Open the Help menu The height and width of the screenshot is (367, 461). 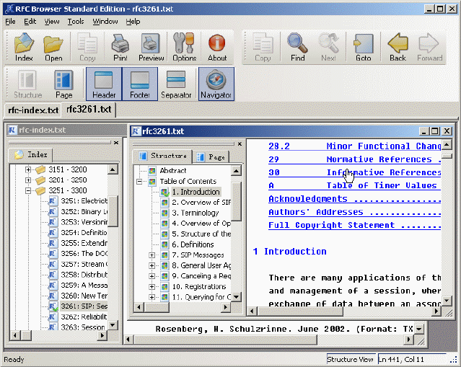coord(133,22)
